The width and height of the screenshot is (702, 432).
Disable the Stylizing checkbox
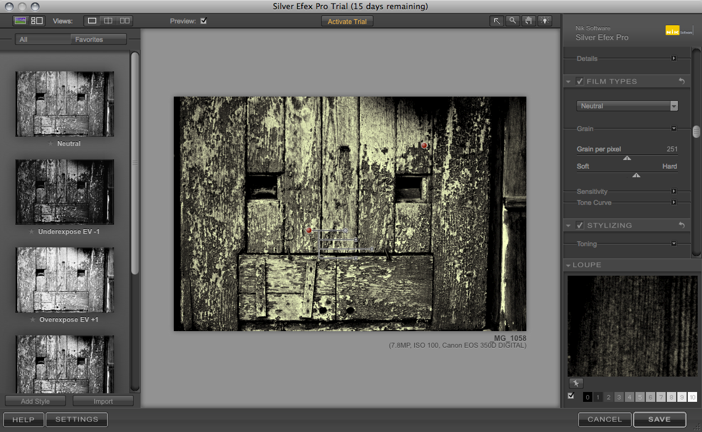click(x=580, y=225)
